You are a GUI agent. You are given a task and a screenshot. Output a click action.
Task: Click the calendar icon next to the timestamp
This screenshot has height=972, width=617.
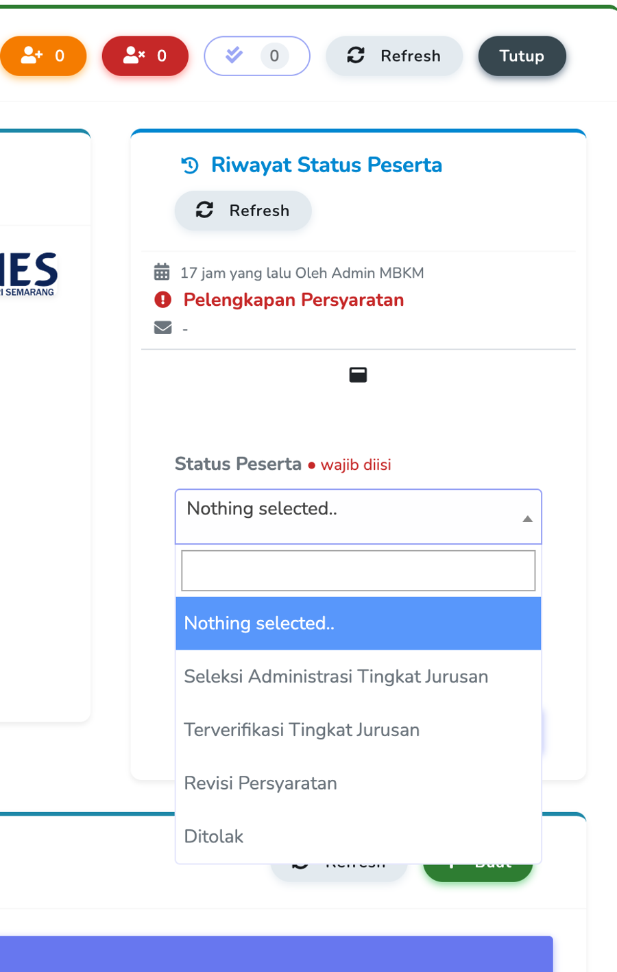[x=162, y=272]
